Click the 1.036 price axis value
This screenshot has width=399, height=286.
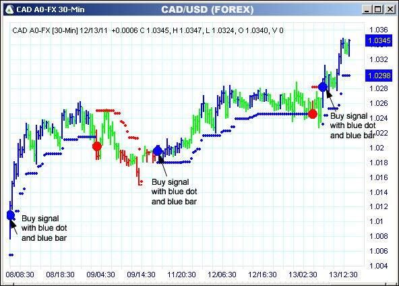[378, 30]
